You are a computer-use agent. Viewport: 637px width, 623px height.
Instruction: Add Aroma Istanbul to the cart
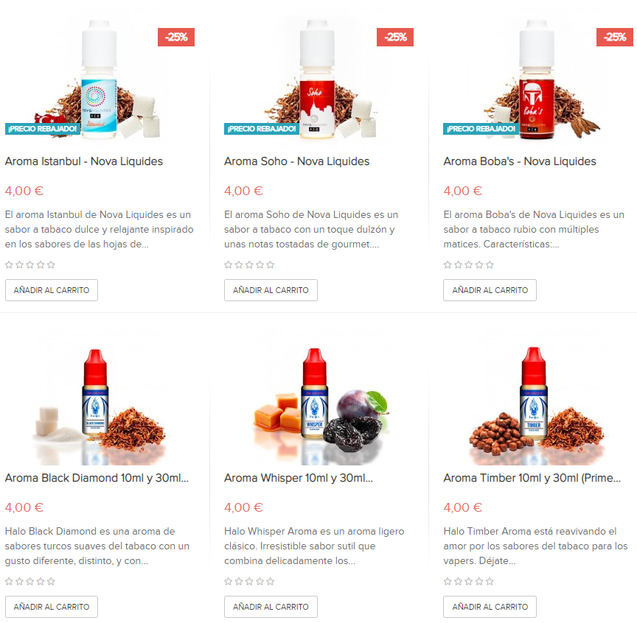tap(52, 290)
